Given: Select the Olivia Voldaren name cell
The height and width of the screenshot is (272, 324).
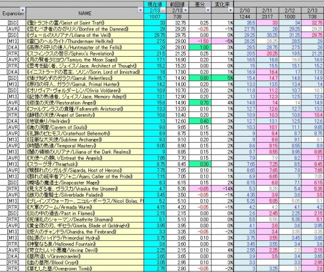Looking at the screenshot, I should 85,90.
